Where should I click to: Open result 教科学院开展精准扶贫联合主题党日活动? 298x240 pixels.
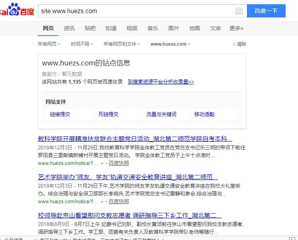point(135,139)
